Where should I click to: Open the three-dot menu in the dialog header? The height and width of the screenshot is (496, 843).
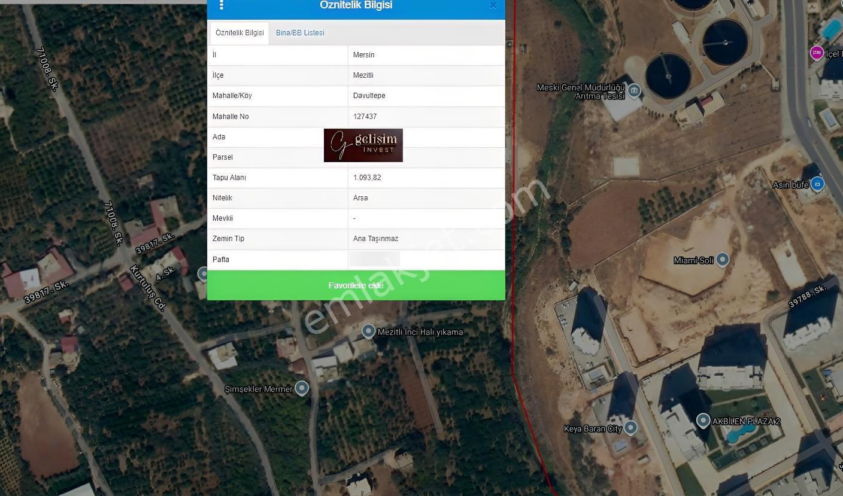click(222, 5)
